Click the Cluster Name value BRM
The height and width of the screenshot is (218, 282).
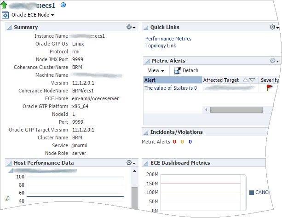[x=77, y=138]
